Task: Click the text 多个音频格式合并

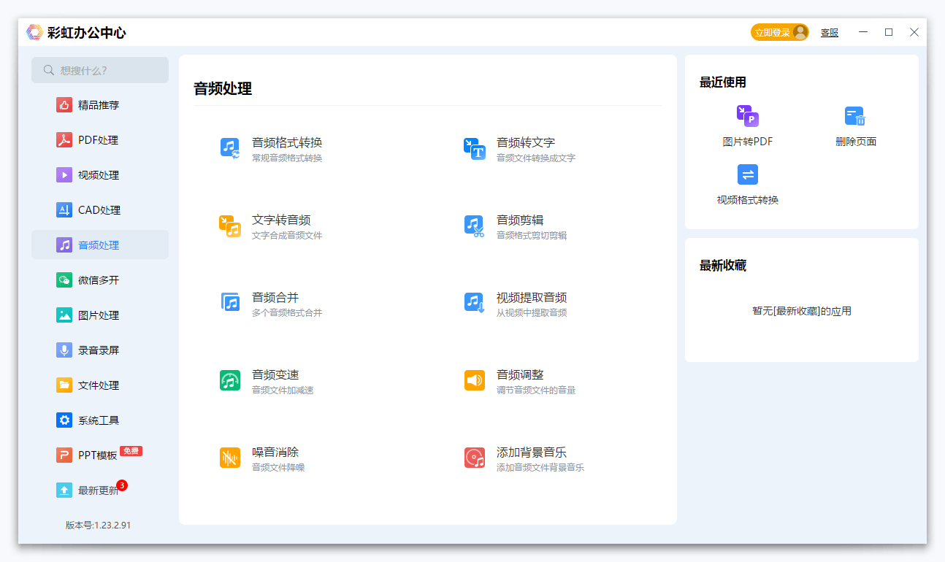Action: [287, 312]
